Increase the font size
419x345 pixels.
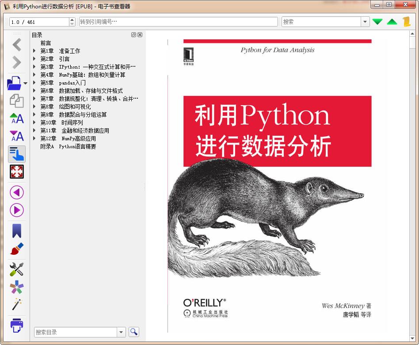click(16, 119)
